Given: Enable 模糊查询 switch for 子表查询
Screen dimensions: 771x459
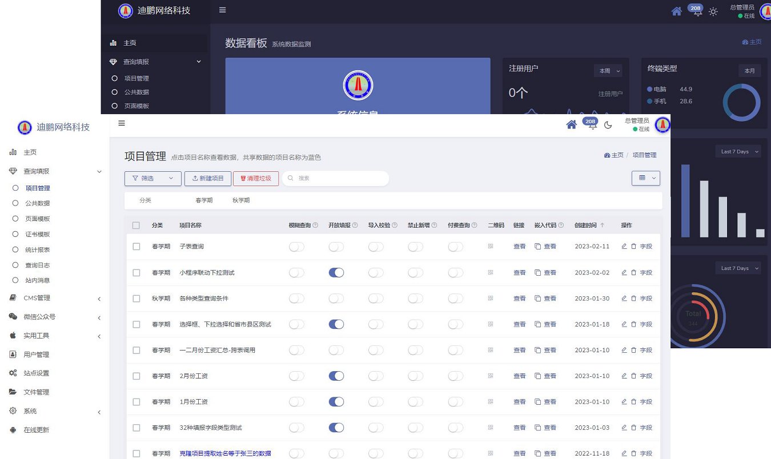Looking at the screenshot, I should [x=296, y=247].
